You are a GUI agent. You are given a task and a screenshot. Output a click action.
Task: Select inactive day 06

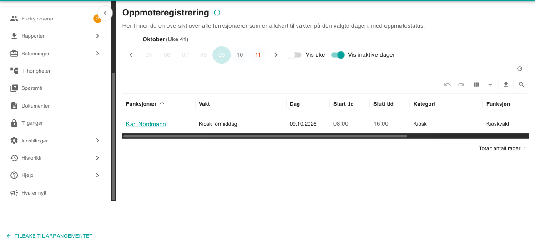pyautogui.click(x=167, y=55)
